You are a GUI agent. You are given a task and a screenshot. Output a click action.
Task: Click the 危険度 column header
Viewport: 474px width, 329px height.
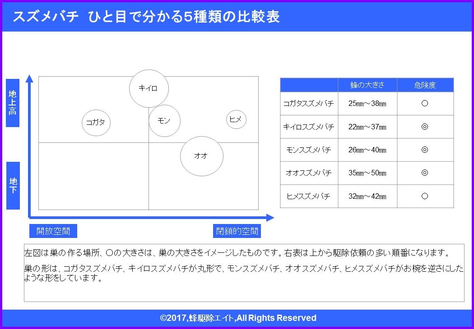[425, 85]
